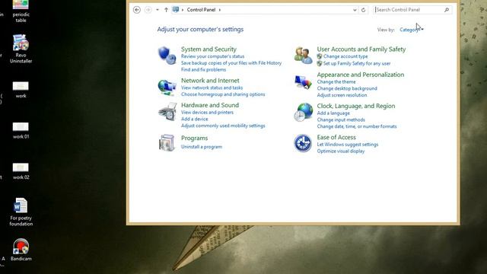Go forward with the Forward arrow

coord(148,10)
